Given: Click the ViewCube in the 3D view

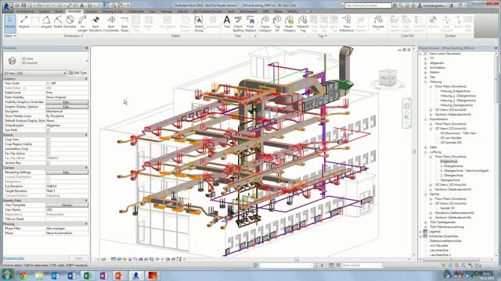Looking at the screenshot, I should [388, 78].
